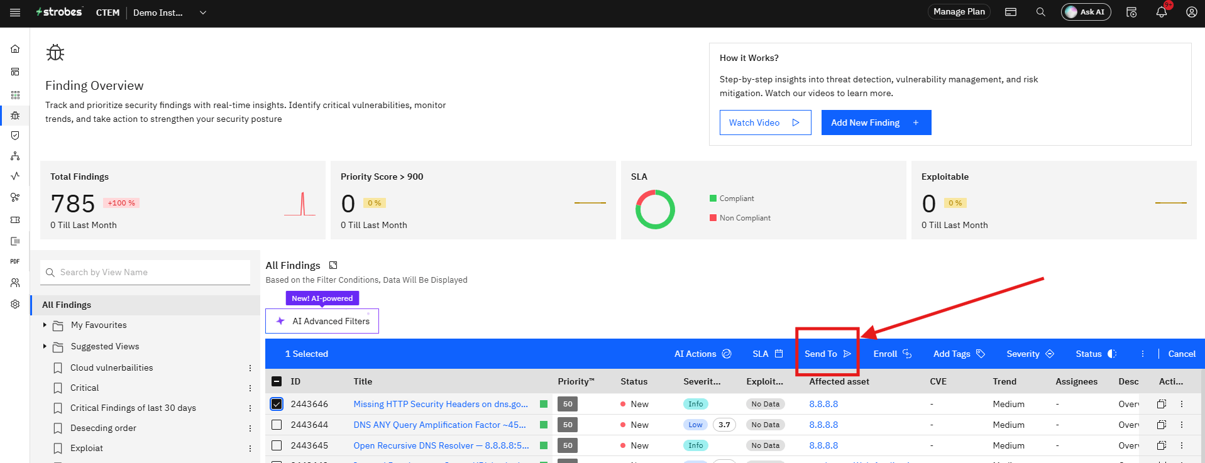Open the SLA bulk action
This screenshot has width=1205, height=463.
768,354
